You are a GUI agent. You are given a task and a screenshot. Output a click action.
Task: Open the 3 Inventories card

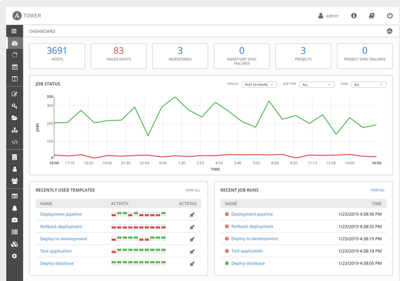pos(180,56)
